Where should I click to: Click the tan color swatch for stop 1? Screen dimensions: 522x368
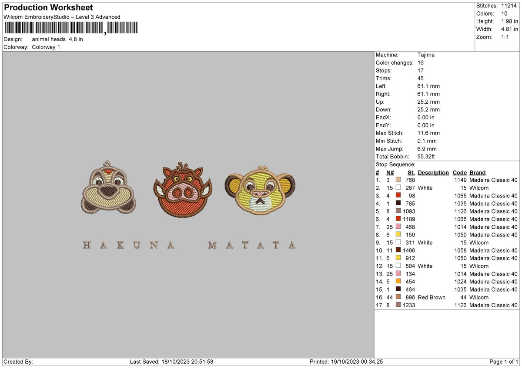398,180
